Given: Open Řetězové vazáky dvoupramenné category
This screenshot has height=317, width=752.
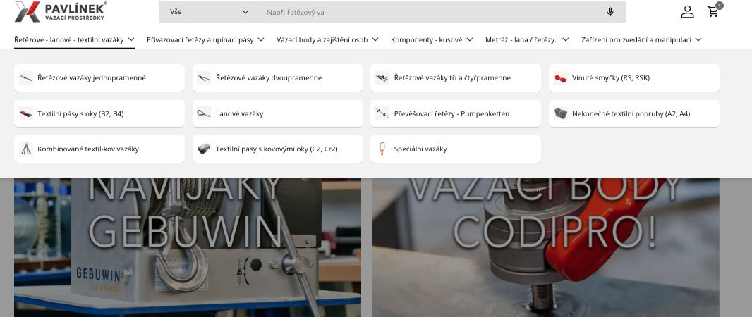Looking at the screenshot, I should pos(278,78).
